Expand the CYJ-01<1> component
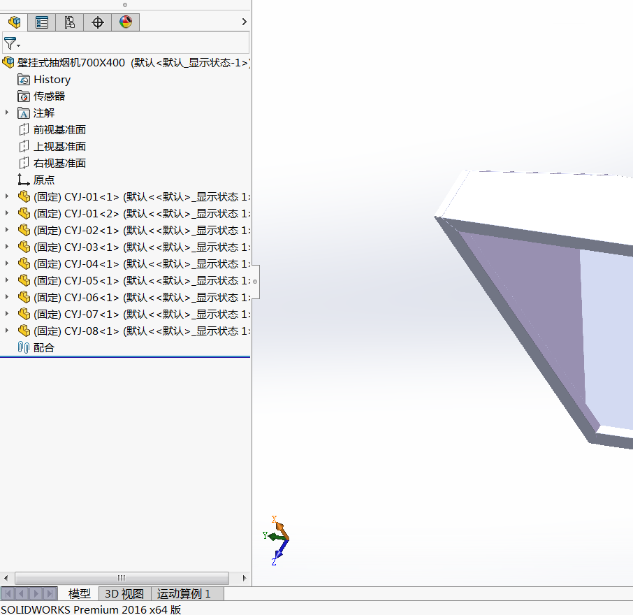The image size is (633, 615). tap(6, 196)
